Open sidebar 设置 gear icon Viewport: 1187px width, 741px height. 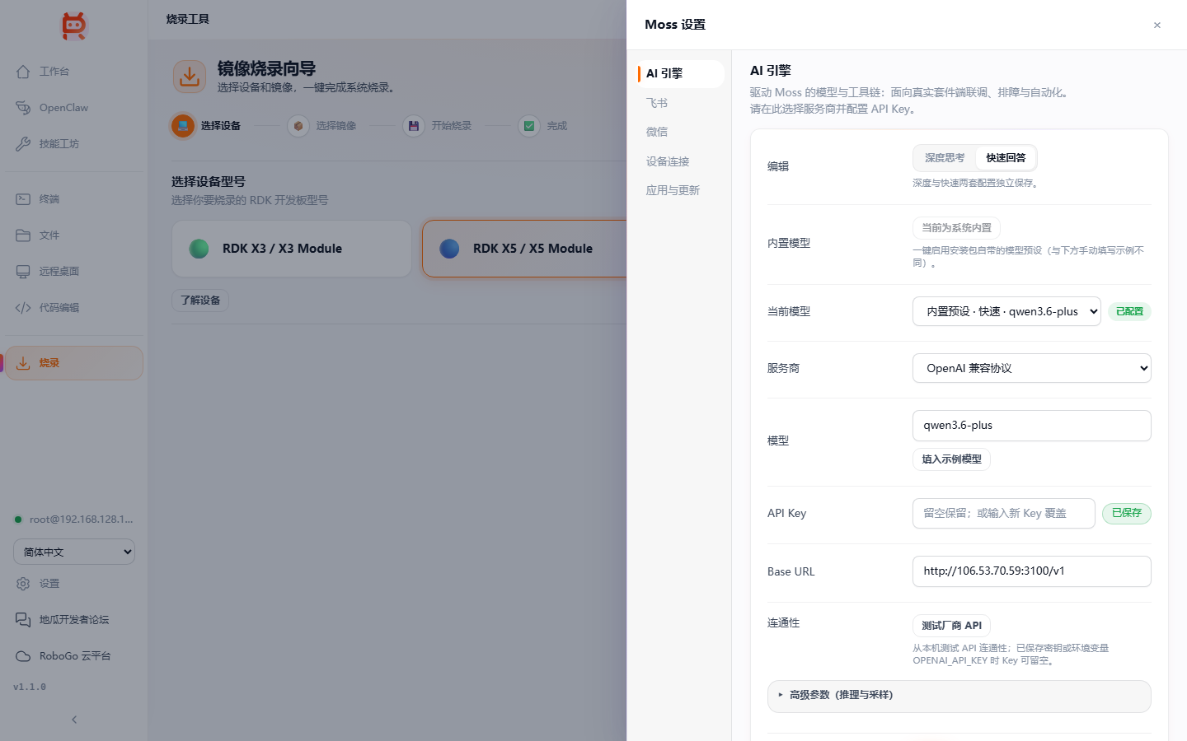23,584
